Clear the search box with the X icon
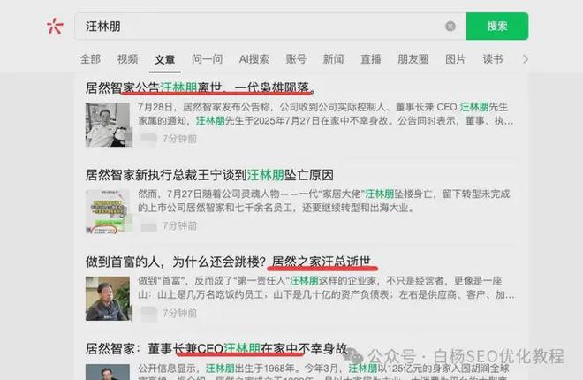Image resolution: width=583 pixels, height=380 pixels. [x=450, y=27]
